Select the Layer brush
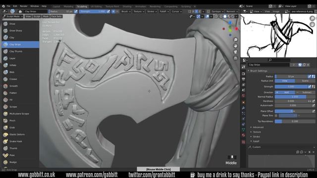 click(20, 58)
